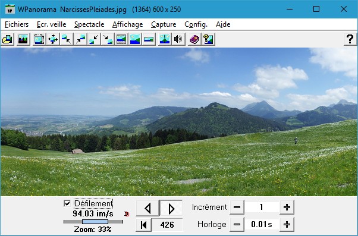This screenshot has height=236, width=358.
Task: Increase the Horloge value with plus
Action: coord(287,224)
